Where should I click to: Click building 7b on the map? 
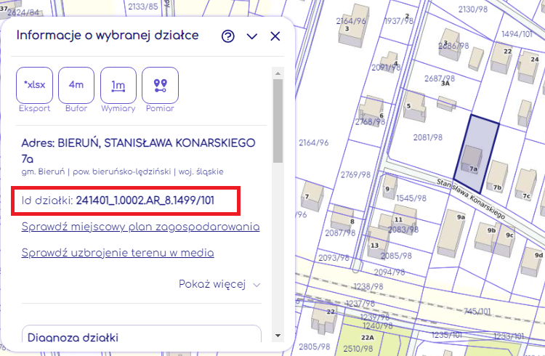[497, 177]
